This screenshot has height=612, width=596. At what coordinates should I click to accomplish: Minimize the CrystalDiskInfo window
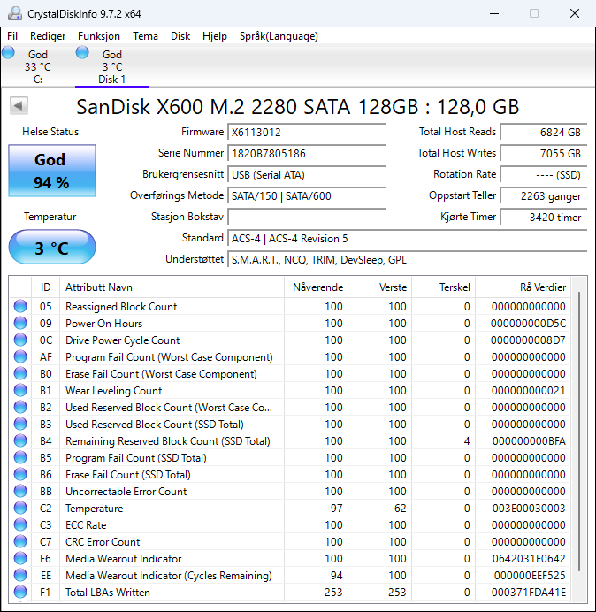(x=494, y=13)
